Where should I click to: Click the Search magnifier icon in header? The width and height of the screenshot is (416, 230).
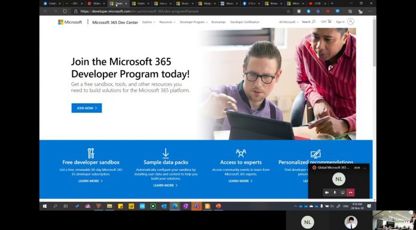(314, 22)
